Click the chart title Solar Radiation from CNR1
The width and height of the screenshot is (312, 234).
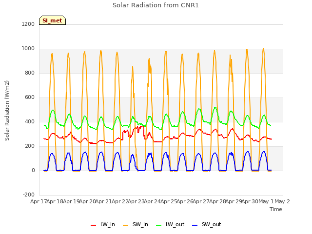coord(156,5)
